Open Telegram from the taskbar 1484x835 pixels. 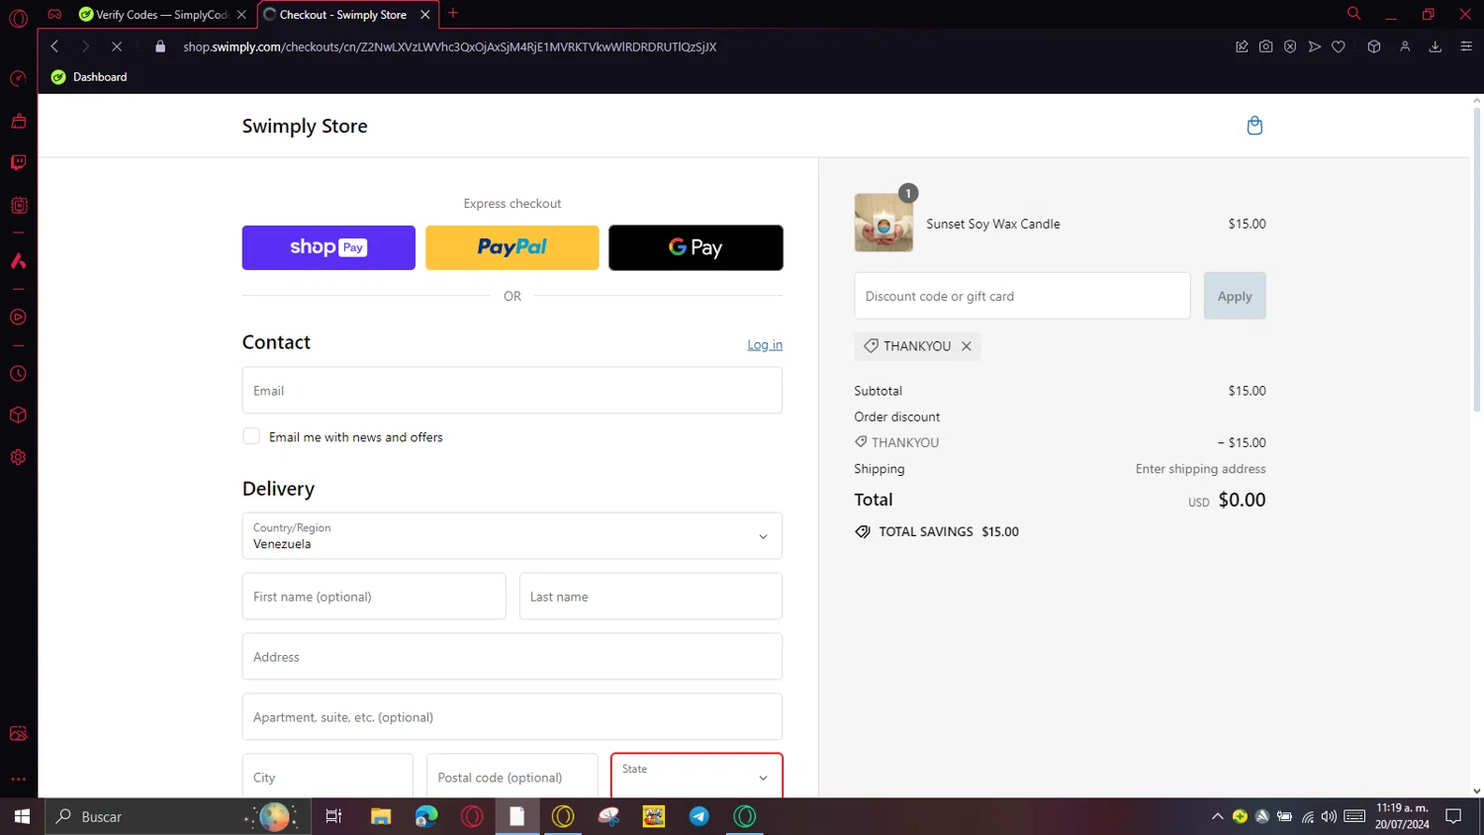point(699,816)
